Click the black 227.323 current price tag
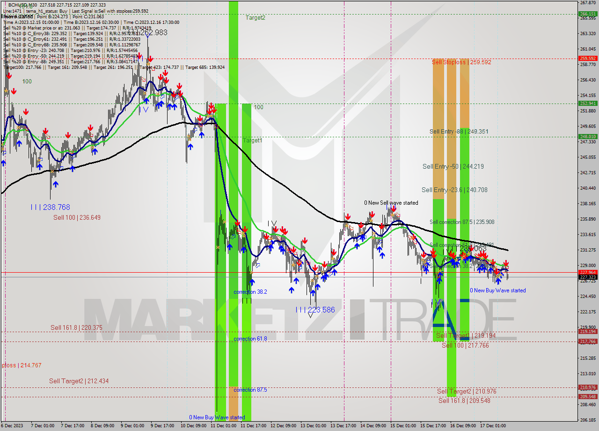Image resolution: width=599 pixels, height=431 pixels. pos(588,277)
